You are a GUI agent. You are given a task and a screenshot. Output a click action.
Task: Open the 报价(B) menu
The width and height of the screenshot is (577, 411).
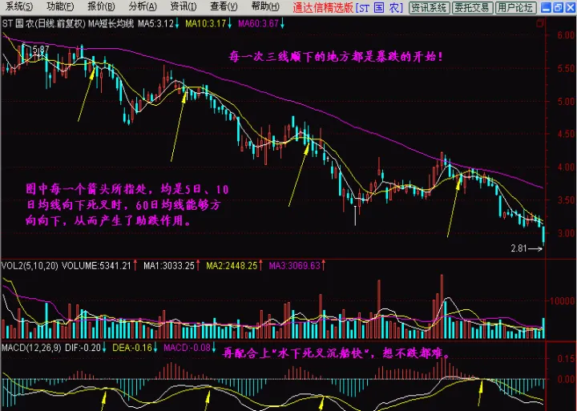click(102, 8)
